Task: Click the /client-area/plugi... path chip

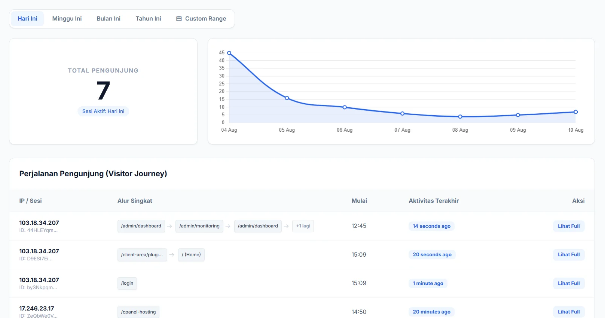Action: click(142, 255)
